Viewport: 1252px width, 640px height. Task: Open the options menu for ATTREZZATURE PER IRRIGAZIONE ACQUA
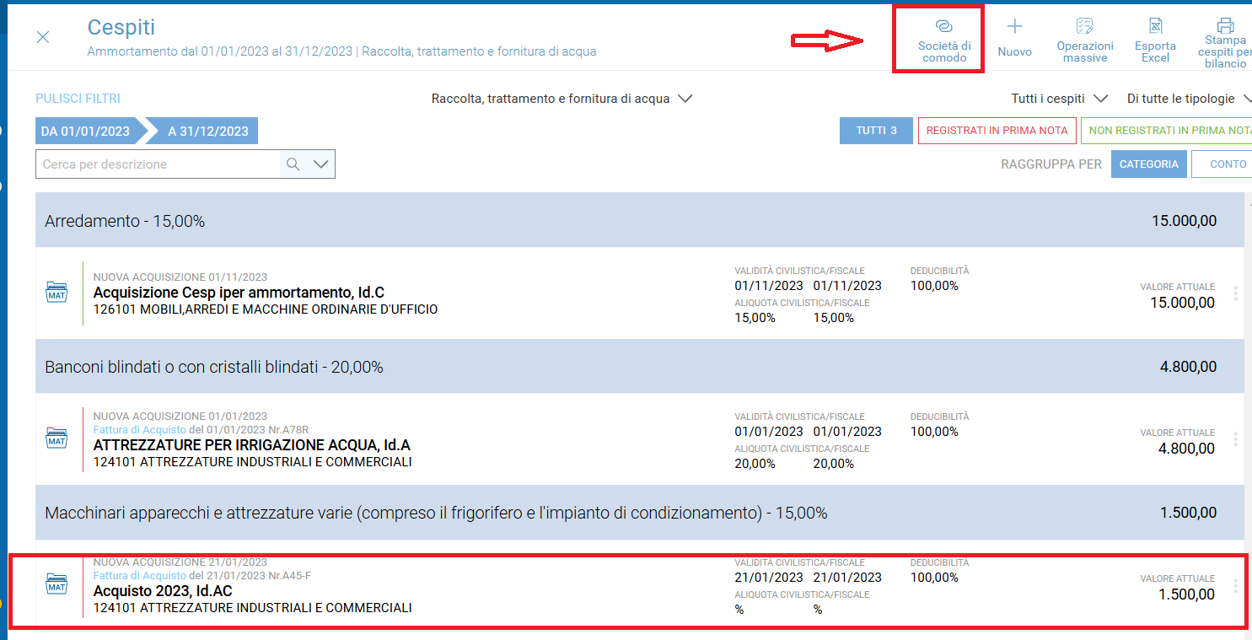tap(1235, 439)
